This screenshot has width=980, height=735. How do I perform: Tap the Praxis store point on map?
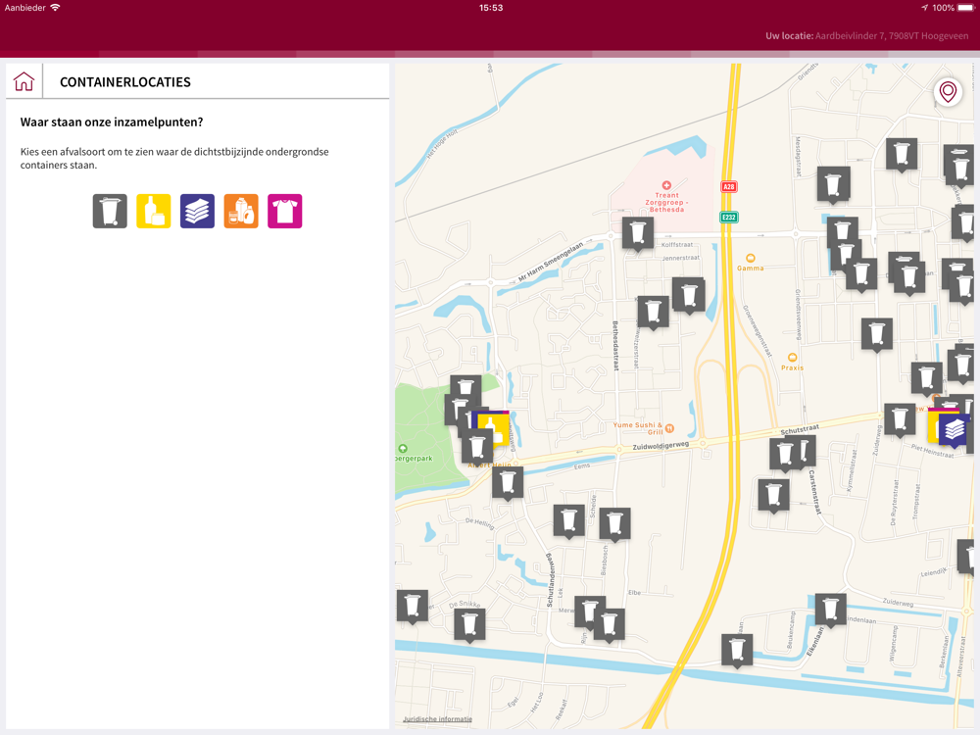[x=792, y=358]
